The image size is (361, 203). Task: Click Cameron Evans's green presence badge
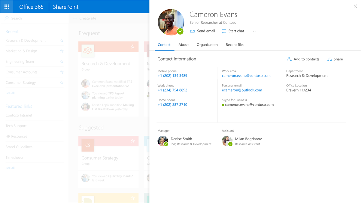click(x=180, y=31)
